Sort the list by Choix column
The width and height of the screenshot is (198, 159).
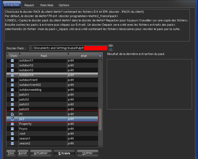[x=14, y=56]
